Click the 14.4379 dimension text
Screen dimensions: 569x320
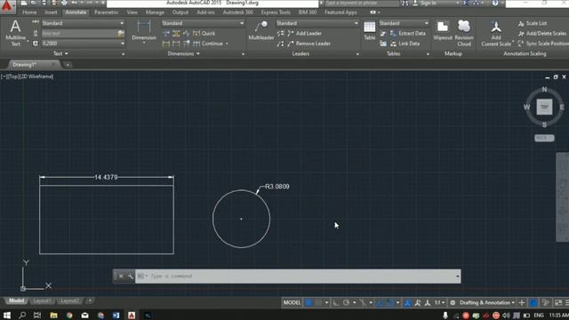click(106, 177)
